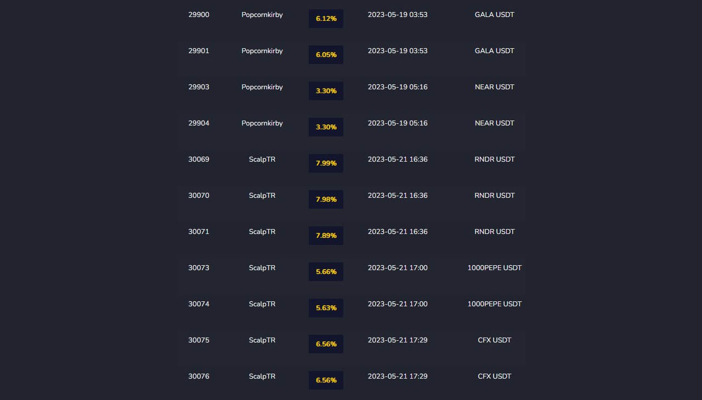702x400 pixels.
Task: Select signal ID 30071
Action: pyautogui.click(x=199, y=232)
